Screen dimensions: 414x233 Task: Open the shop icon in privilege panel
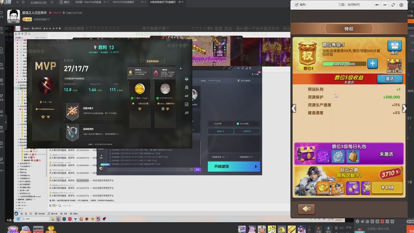pyautogui.click(x=394, y=47)
